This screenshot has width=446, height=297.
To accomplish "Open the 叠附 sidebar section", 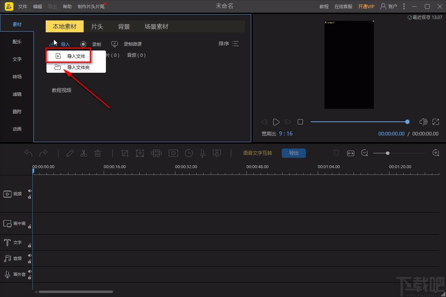I will click(17, 112).
